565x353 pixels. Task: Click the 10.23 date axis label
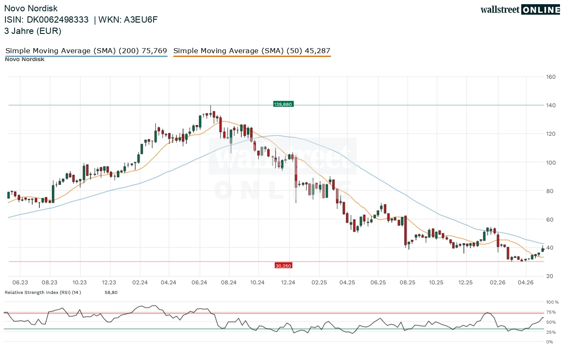[x=80, y=283]
